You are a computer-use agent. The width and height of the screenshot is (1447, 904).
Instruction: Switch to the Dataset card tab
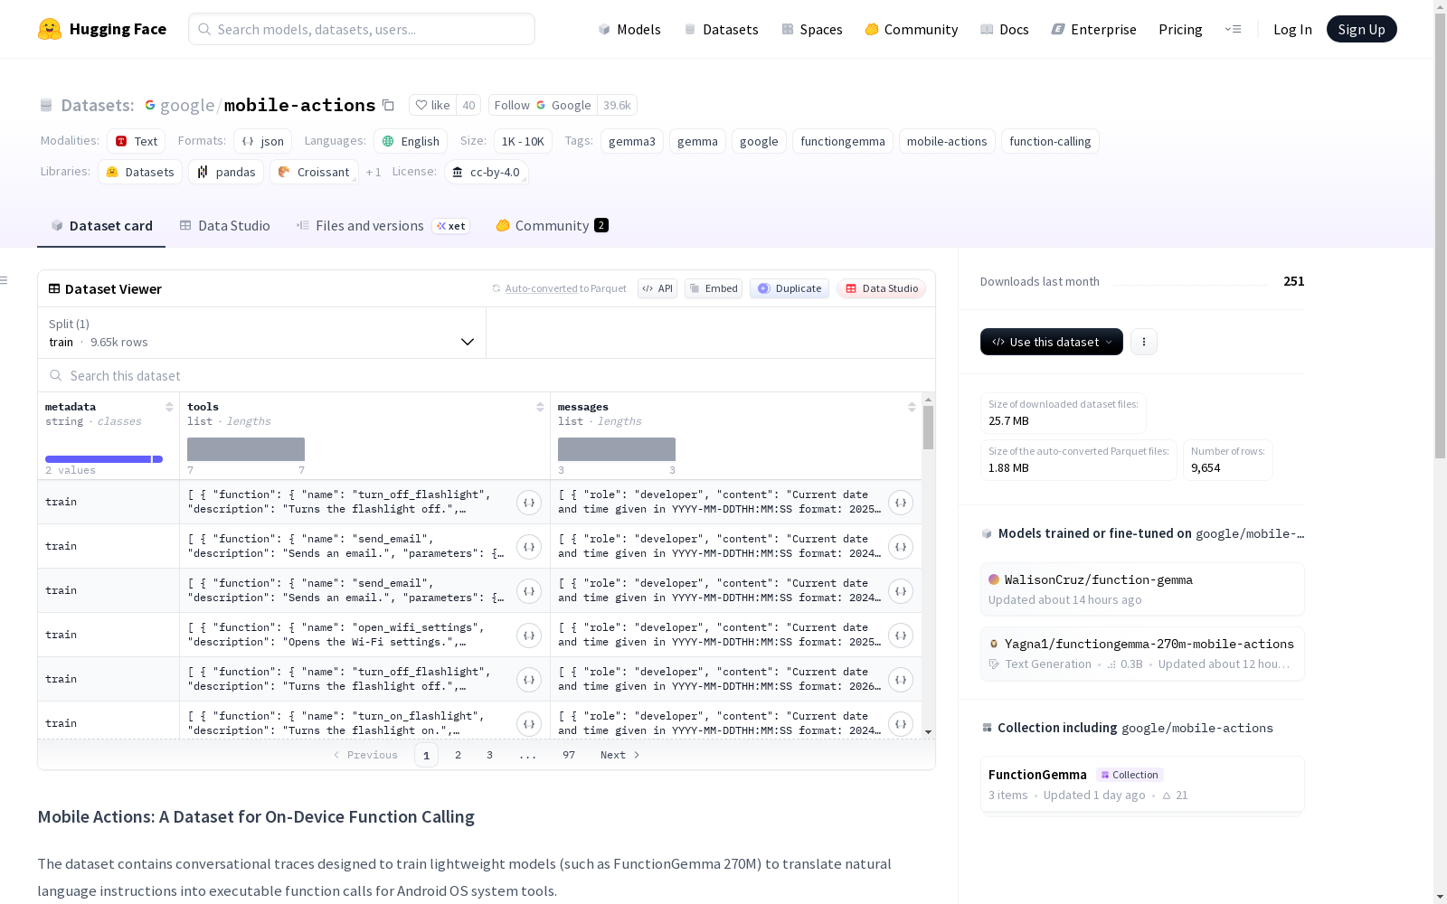[101, 226]
